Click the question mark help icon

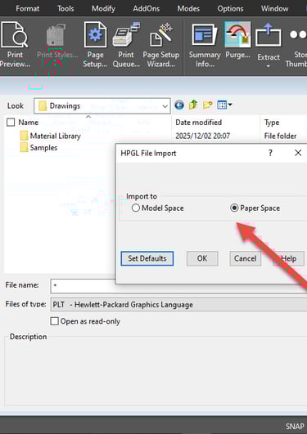tap(270, 153)
